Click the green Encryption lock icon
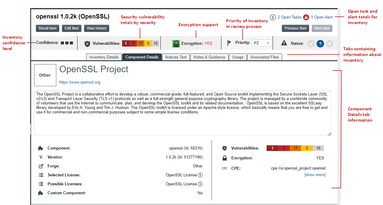383x205 pixels. 176,44
